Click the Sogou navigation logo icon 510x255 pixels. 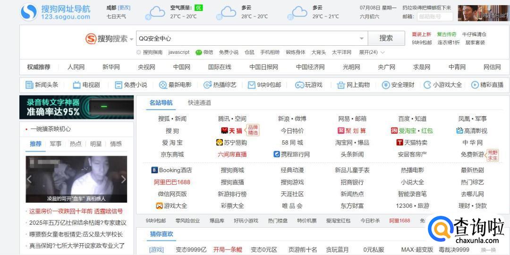point(29,12)
